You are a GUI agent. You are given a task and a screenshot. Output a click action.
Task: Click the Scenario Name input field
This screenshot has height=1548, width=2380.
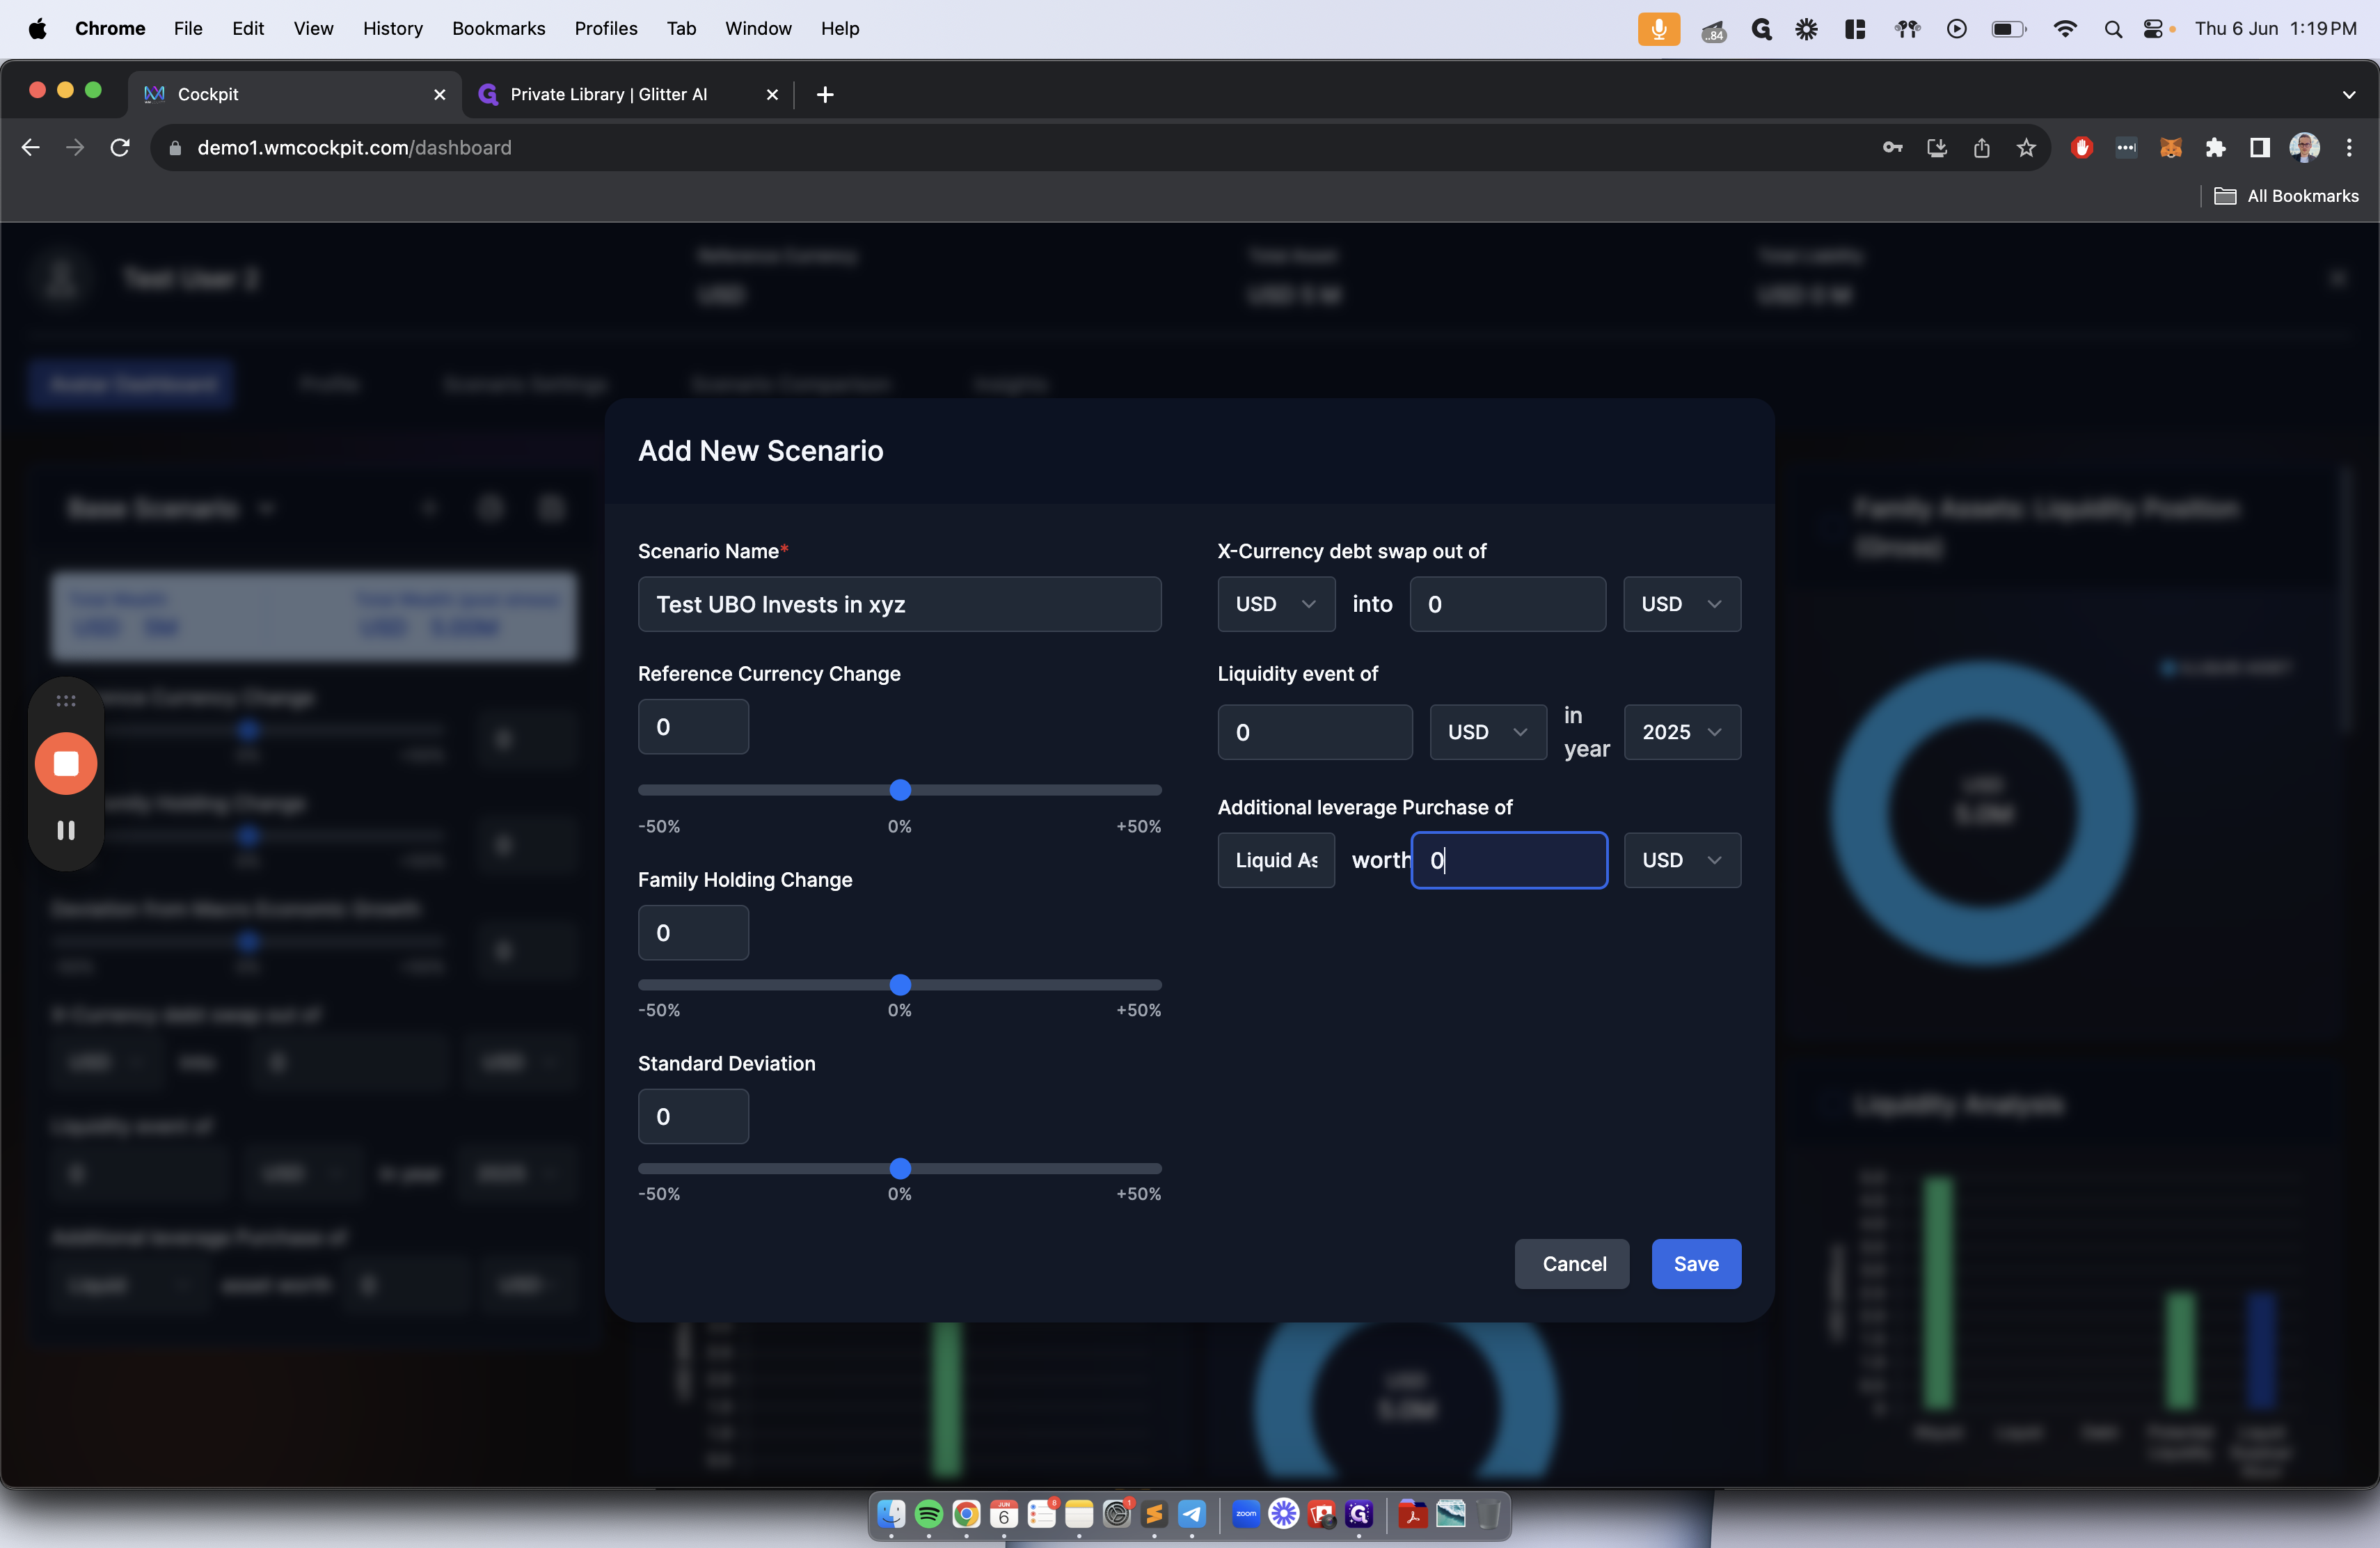click(x=899, y=604)
